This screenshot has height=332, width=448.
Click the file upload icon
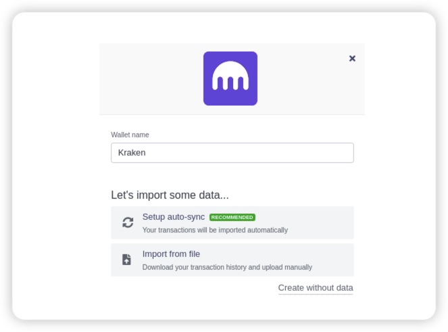coord(127,260)
